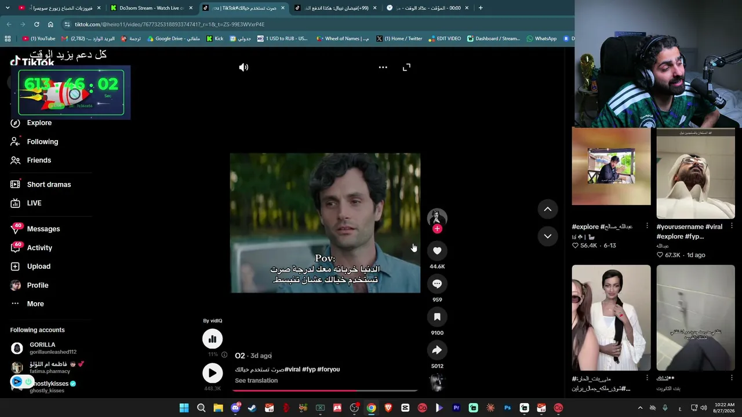Open the Google Drive bookmark
The width and height of the screenshot is (742, 417).
(174, 39)
